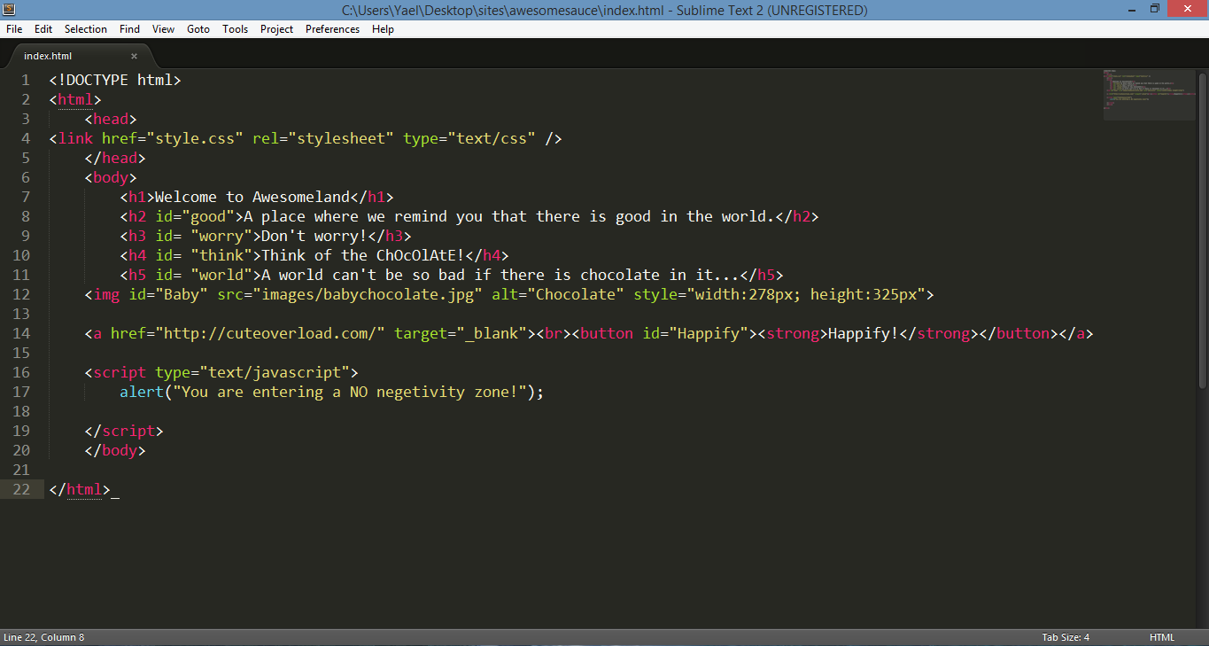Open the Preferences menu

point(333,29)
